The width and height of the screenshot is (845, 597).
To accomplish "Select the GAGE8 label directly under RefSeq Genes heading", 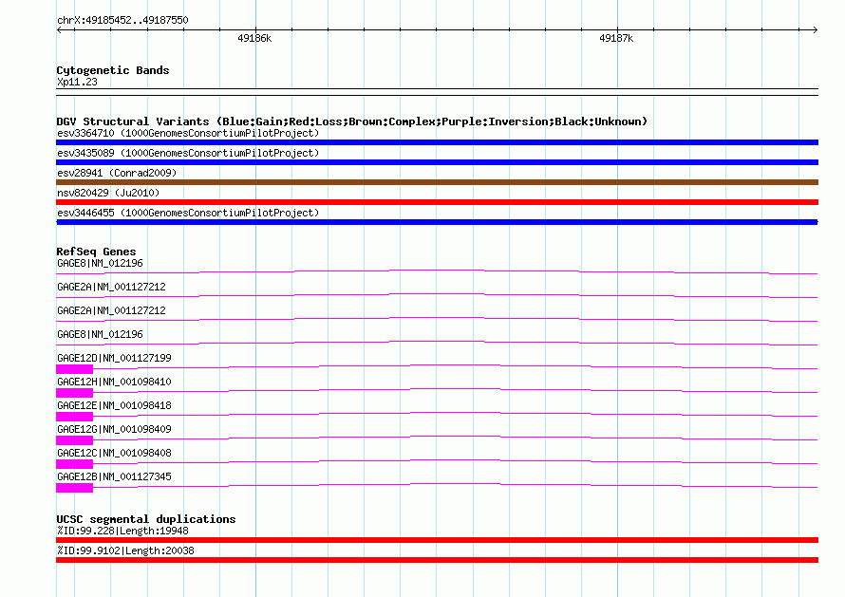I will [100, 264].
